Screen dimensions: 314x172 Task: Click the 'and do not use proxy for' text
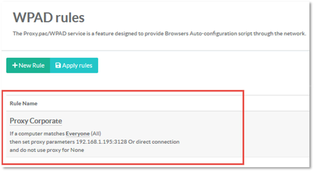pos(39,150)
